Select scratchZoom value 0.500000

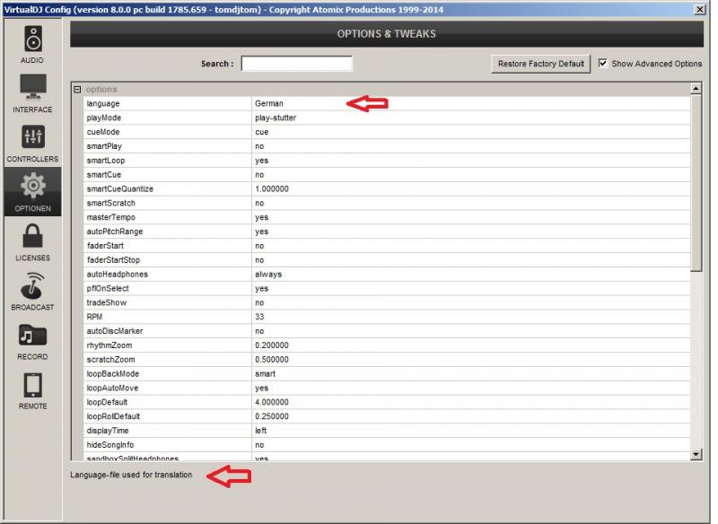point(272,359)
